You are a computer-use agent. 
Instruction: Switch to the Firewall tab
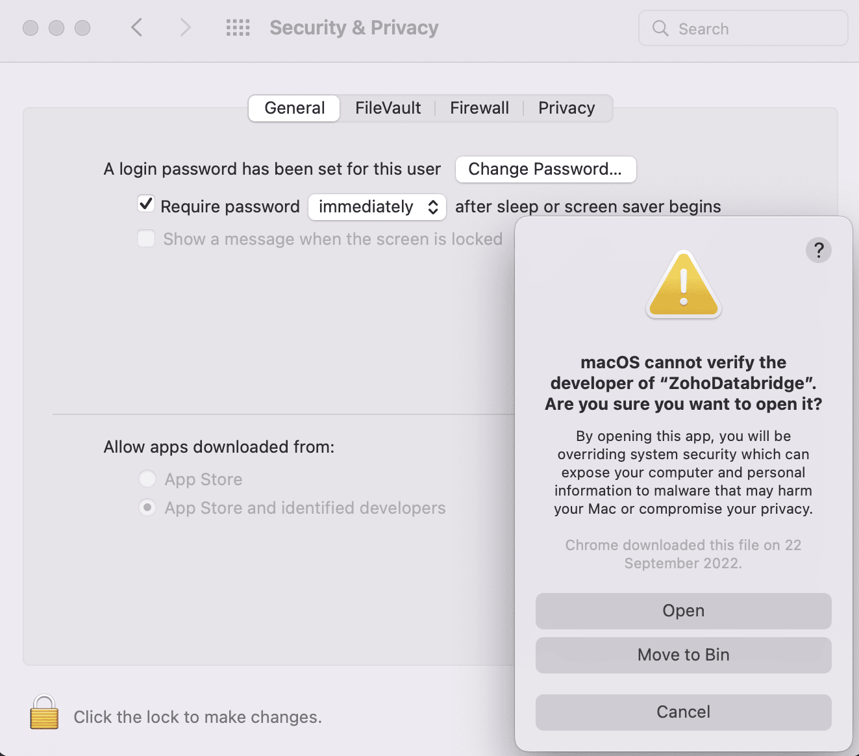[479, 108]
